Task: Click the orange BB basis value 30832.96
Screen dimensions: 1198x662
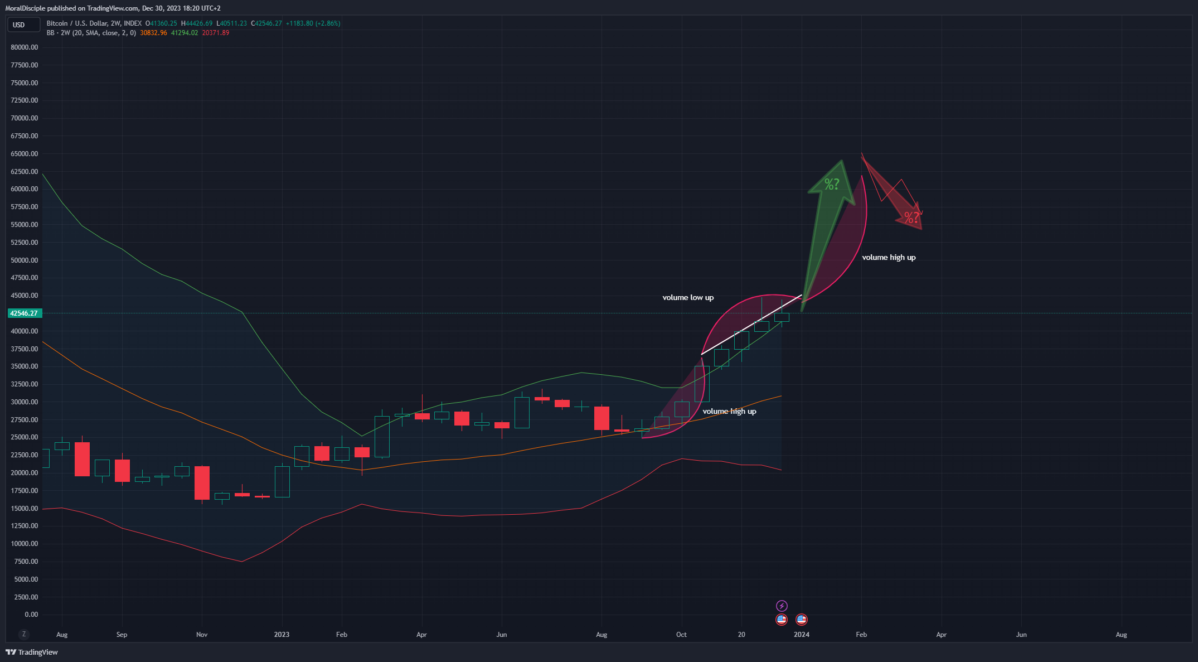Action: click(153, 33)
